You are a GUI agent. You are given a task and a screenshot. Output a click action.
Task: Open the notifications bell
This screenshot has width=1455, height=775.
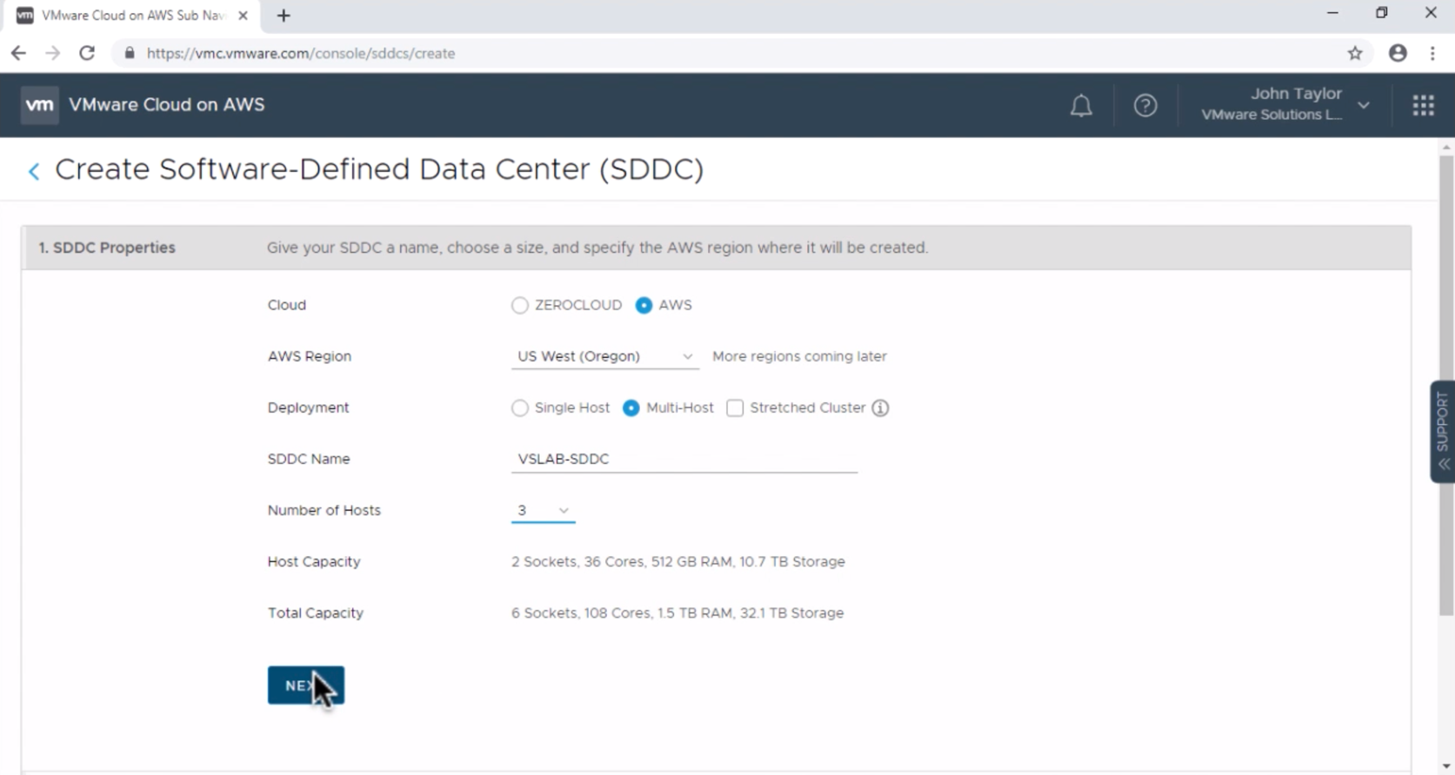(x=1081, y=105)
